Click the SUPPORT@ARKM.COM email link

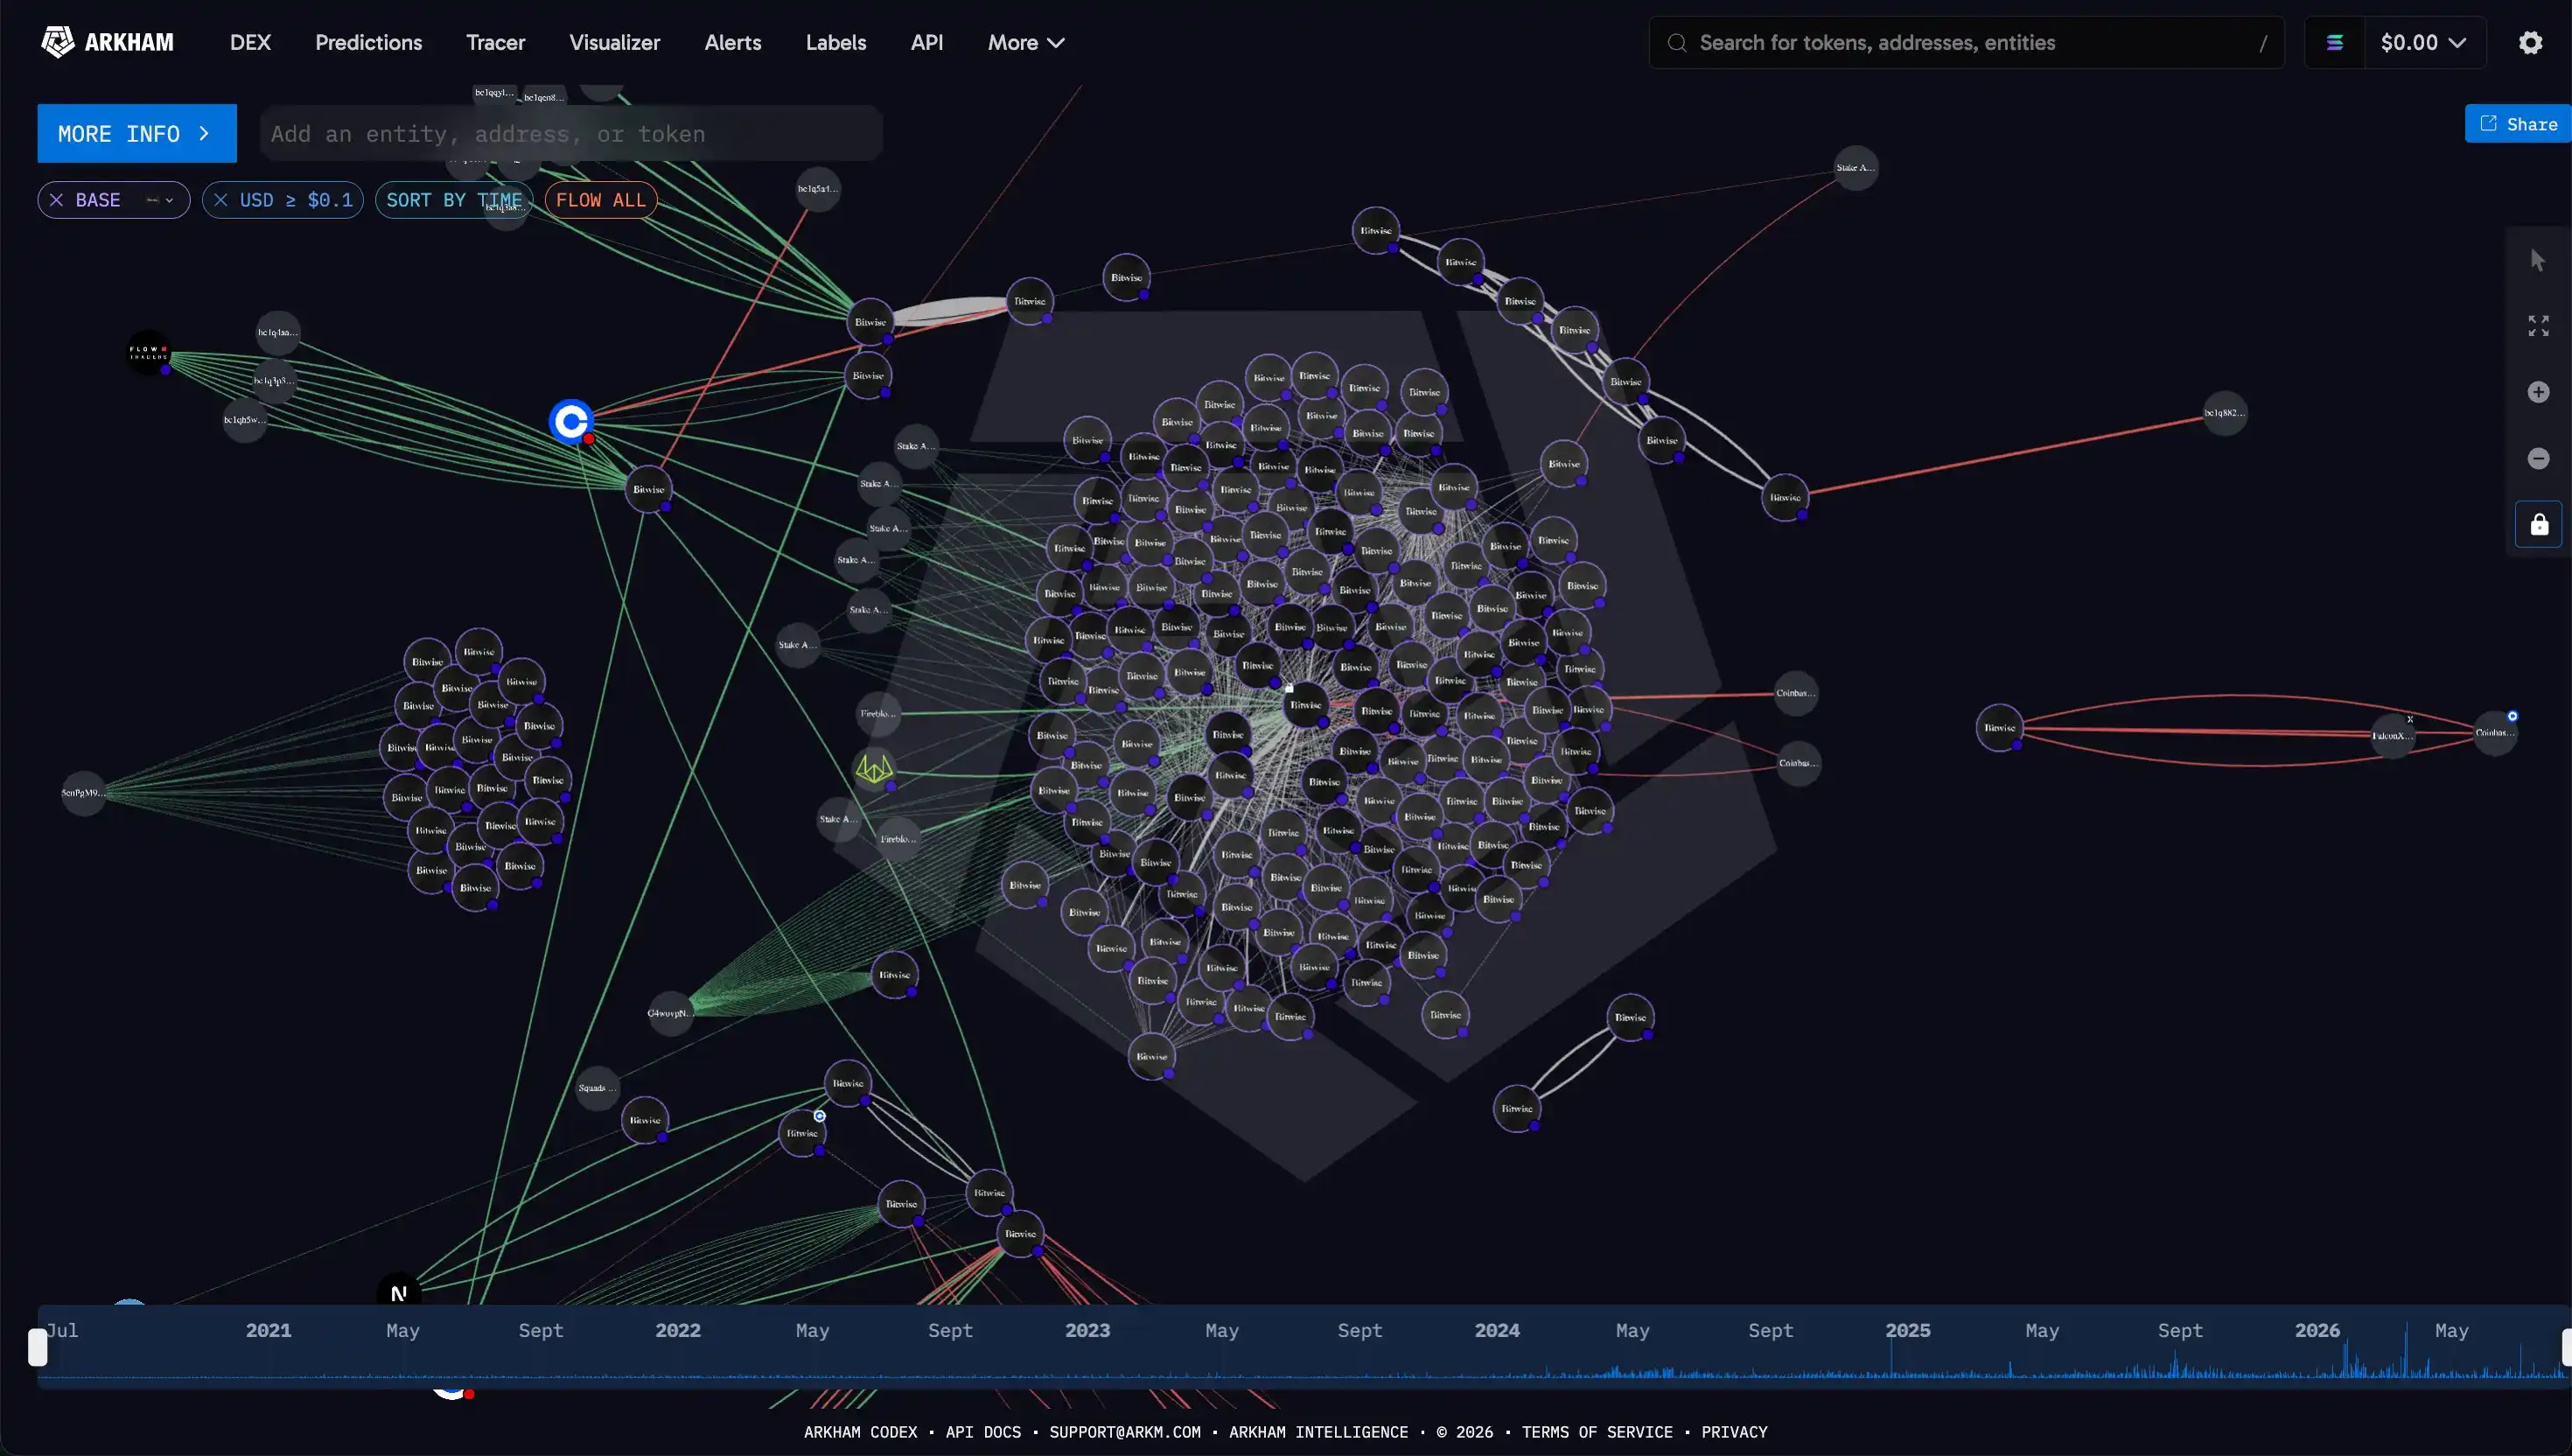pyautogui.click(x=1126, y=1432)
